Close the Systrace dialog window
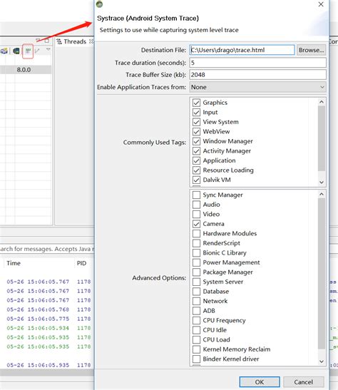Viewport: 338px width, 390px height. point(321,4)
